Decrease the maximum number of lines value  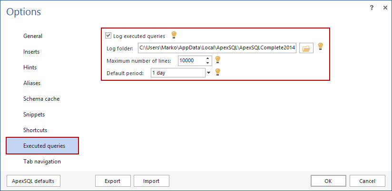(207, 63)
